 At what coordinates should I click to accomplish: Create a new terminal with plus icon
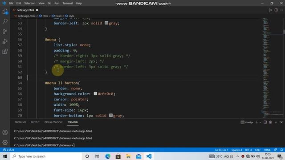click(257, 122)
